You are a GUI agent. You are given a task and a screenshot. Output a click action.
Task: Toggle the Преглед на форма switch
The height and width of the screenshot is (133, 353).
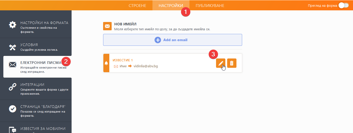343,5
